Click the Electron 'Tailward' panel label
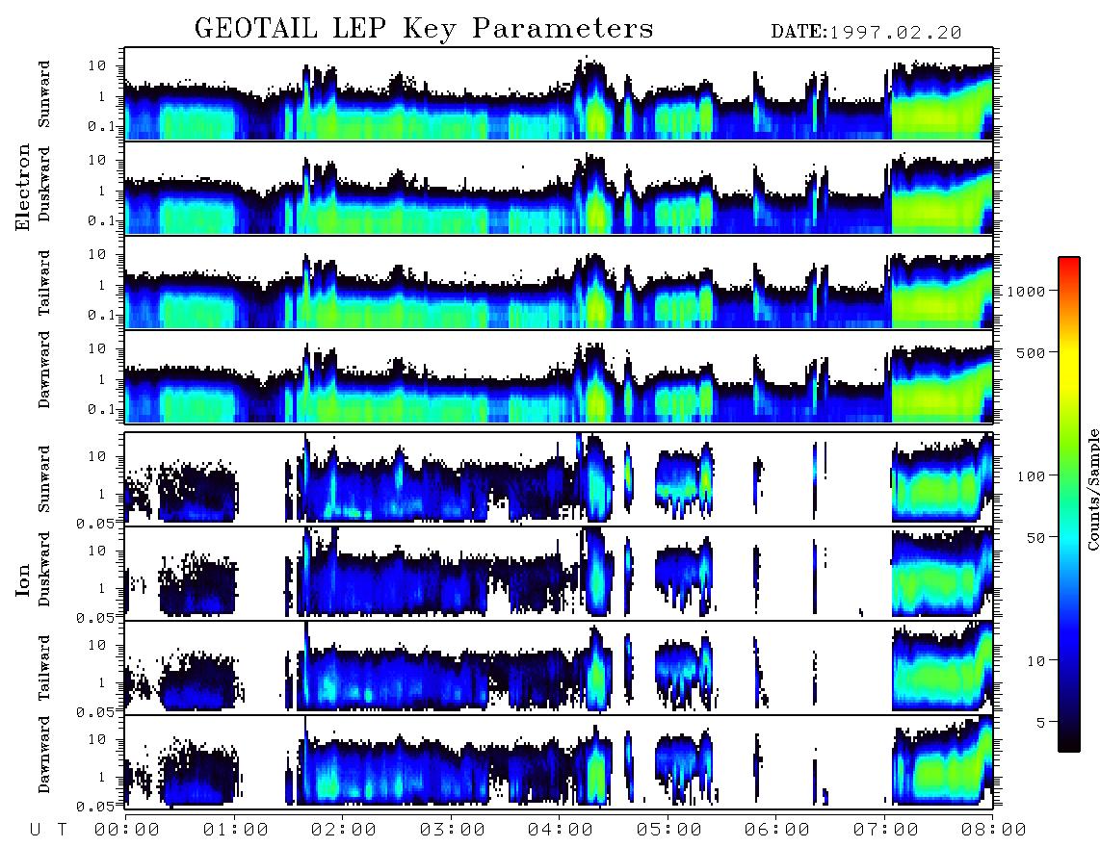This screenshot has height=847, width=1100. [44, 283]
